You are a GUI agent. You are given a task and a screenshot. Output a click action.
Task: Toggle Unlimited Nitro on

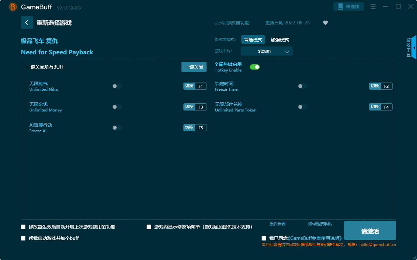tap(117, 86)
